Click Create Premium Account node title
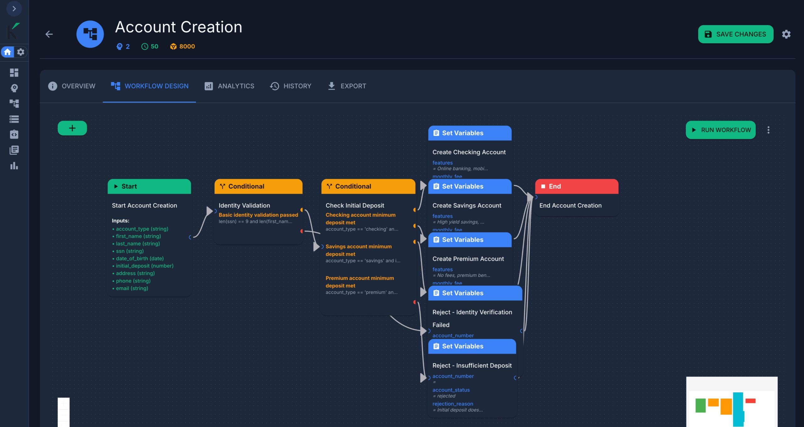 [x=468, y=259]
